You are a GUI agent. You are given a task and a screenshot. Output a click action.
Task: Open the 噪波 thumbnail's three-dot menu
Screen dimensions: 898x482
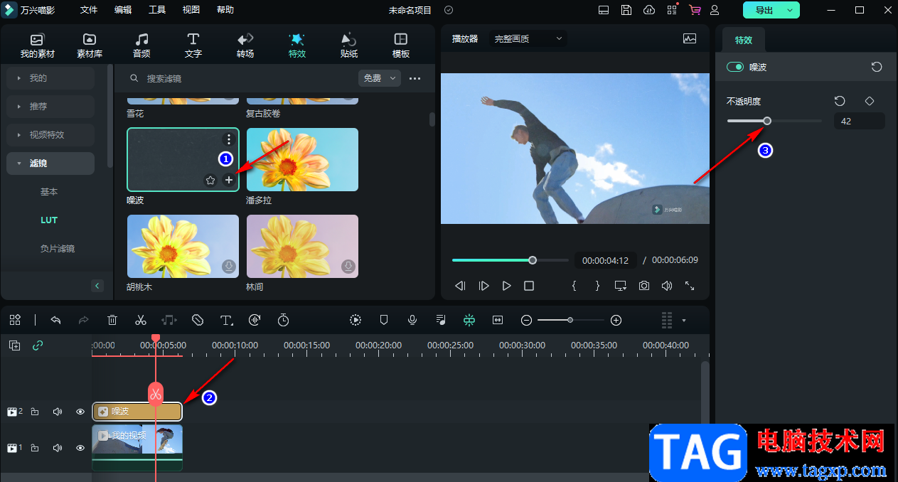[228, 139]
